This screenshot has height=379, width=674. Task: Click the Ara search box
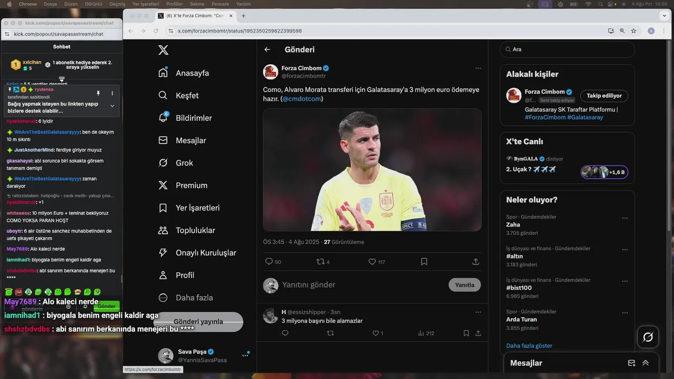tap(567, 49)
